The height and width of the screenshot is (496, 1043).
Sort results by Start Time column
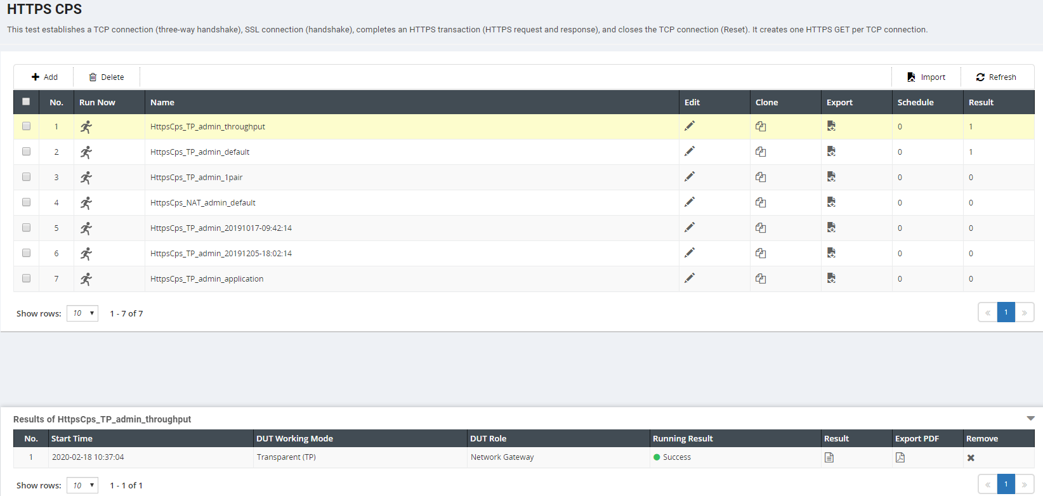click(72, 438)
